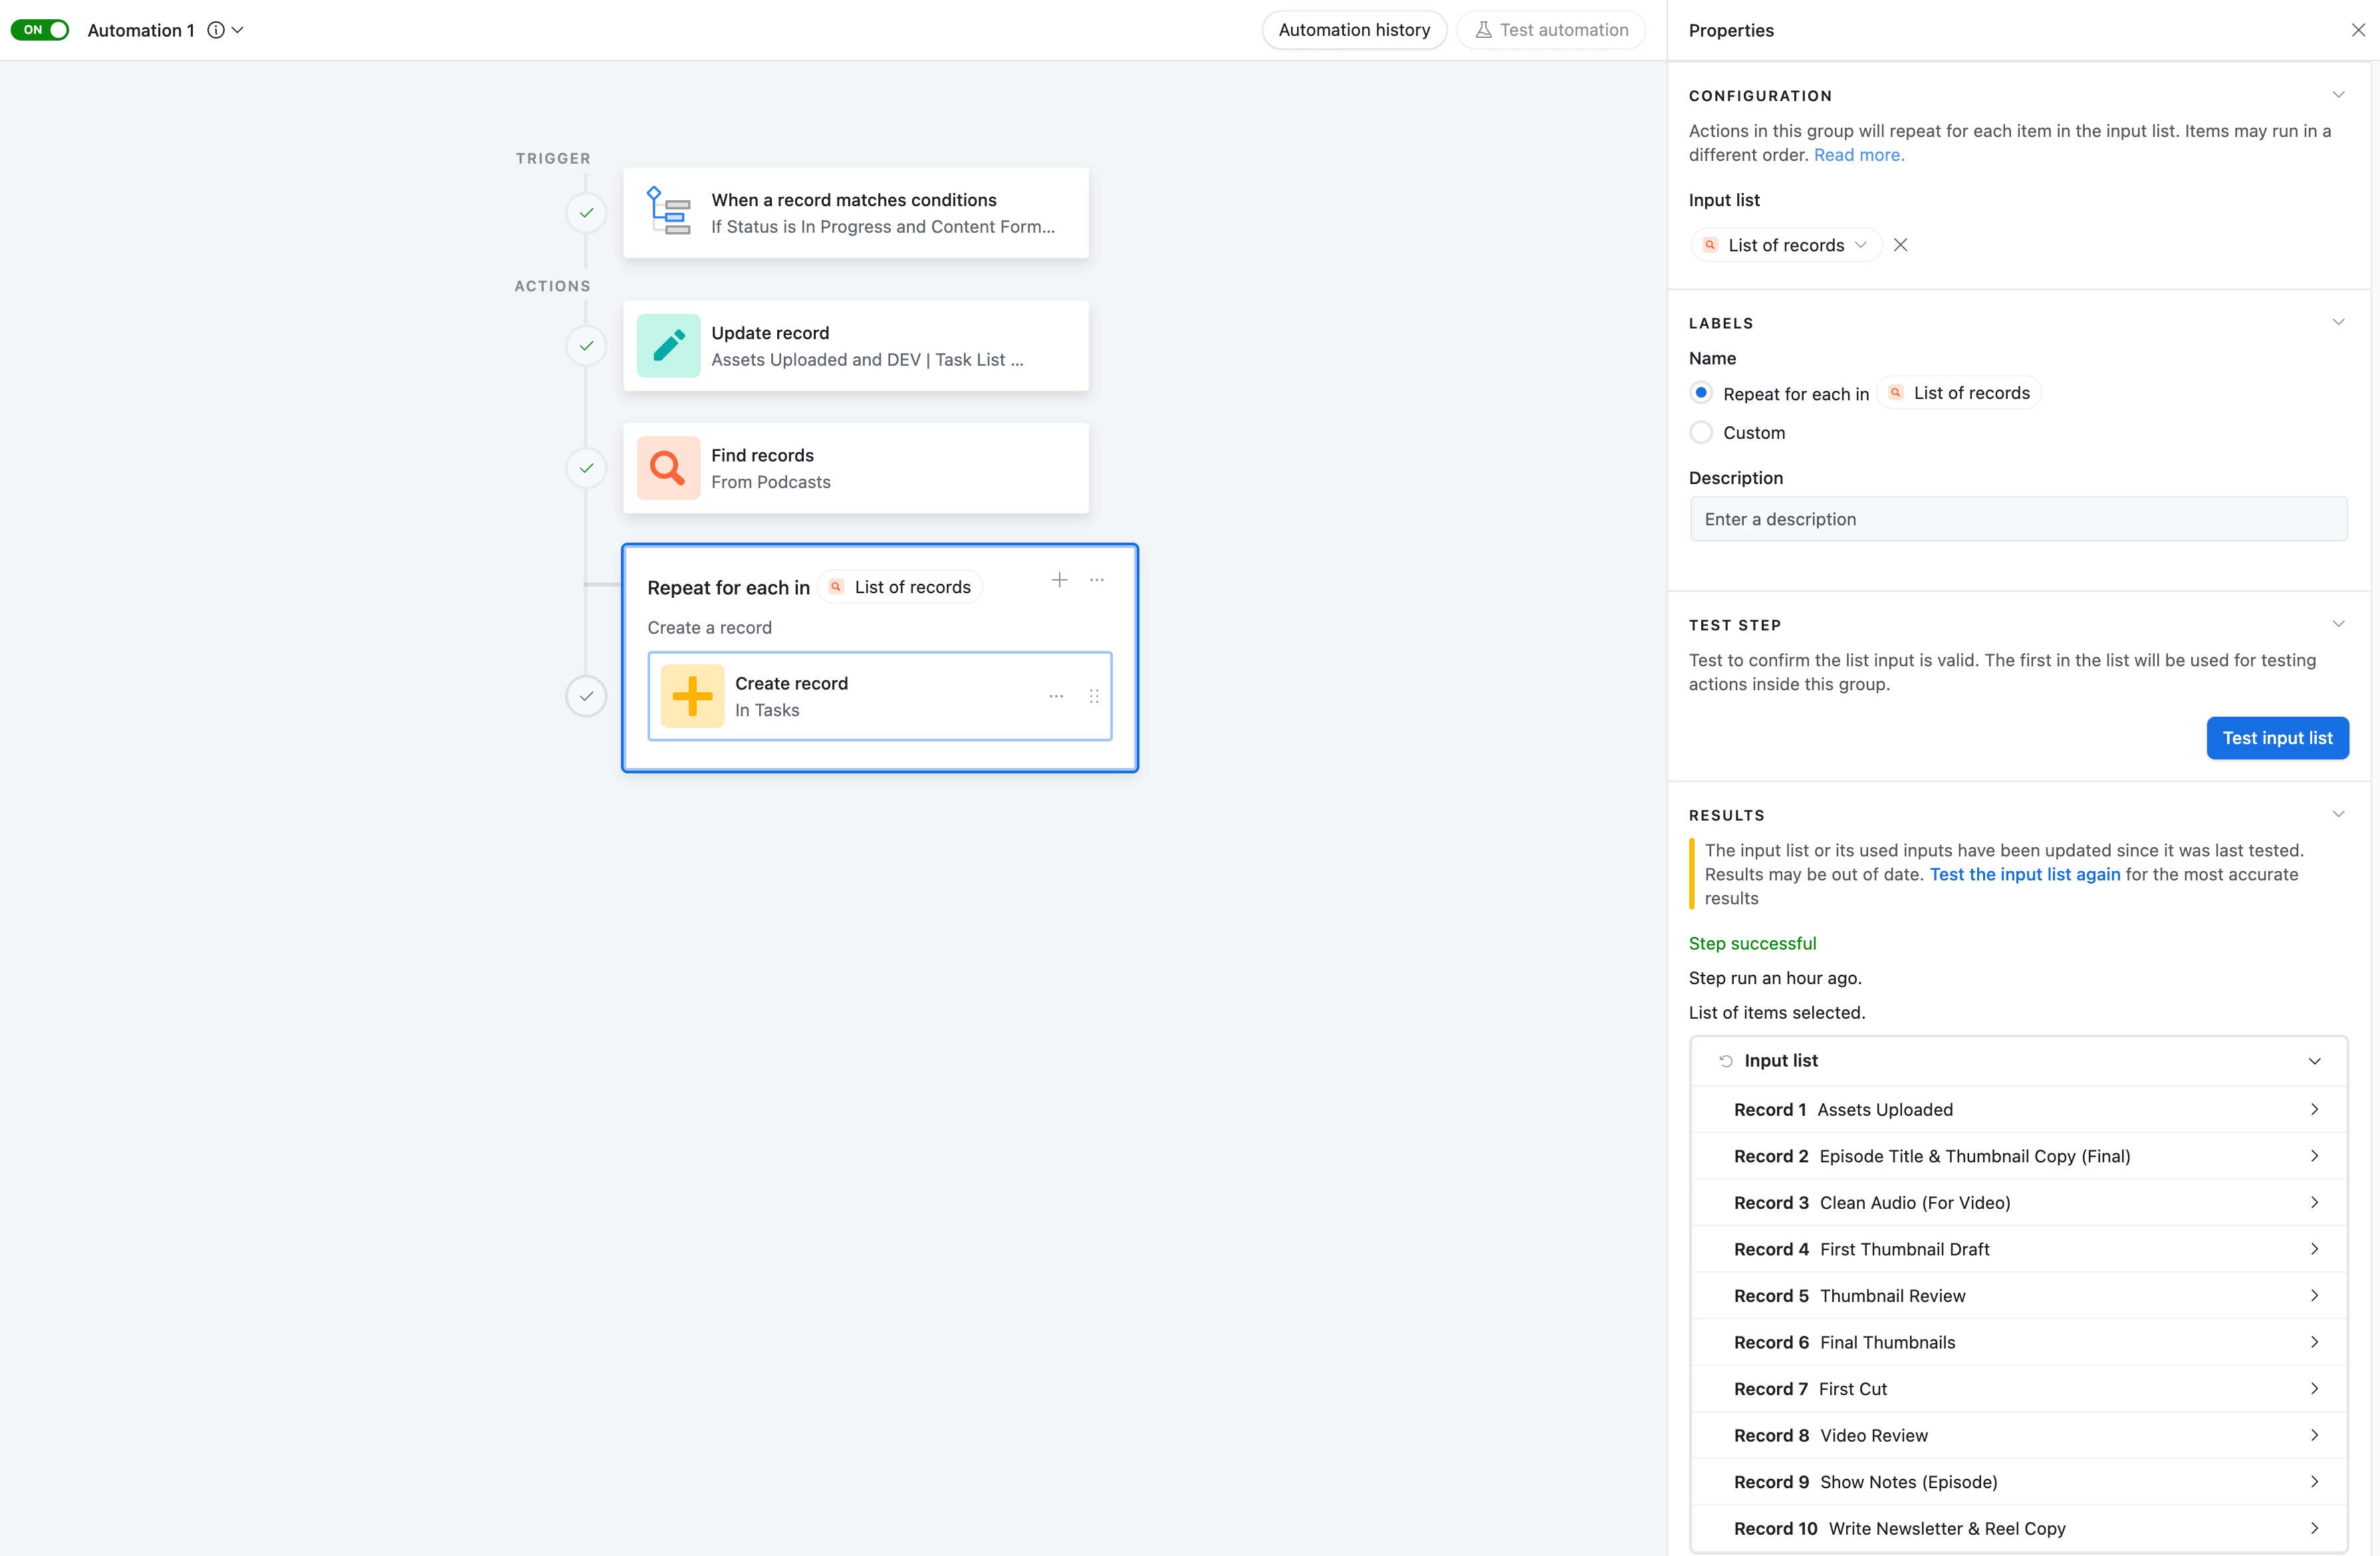This screenshot has width=2380, height=1556.
Task: Click the Create record drag handle
Action: (1094, 696)
